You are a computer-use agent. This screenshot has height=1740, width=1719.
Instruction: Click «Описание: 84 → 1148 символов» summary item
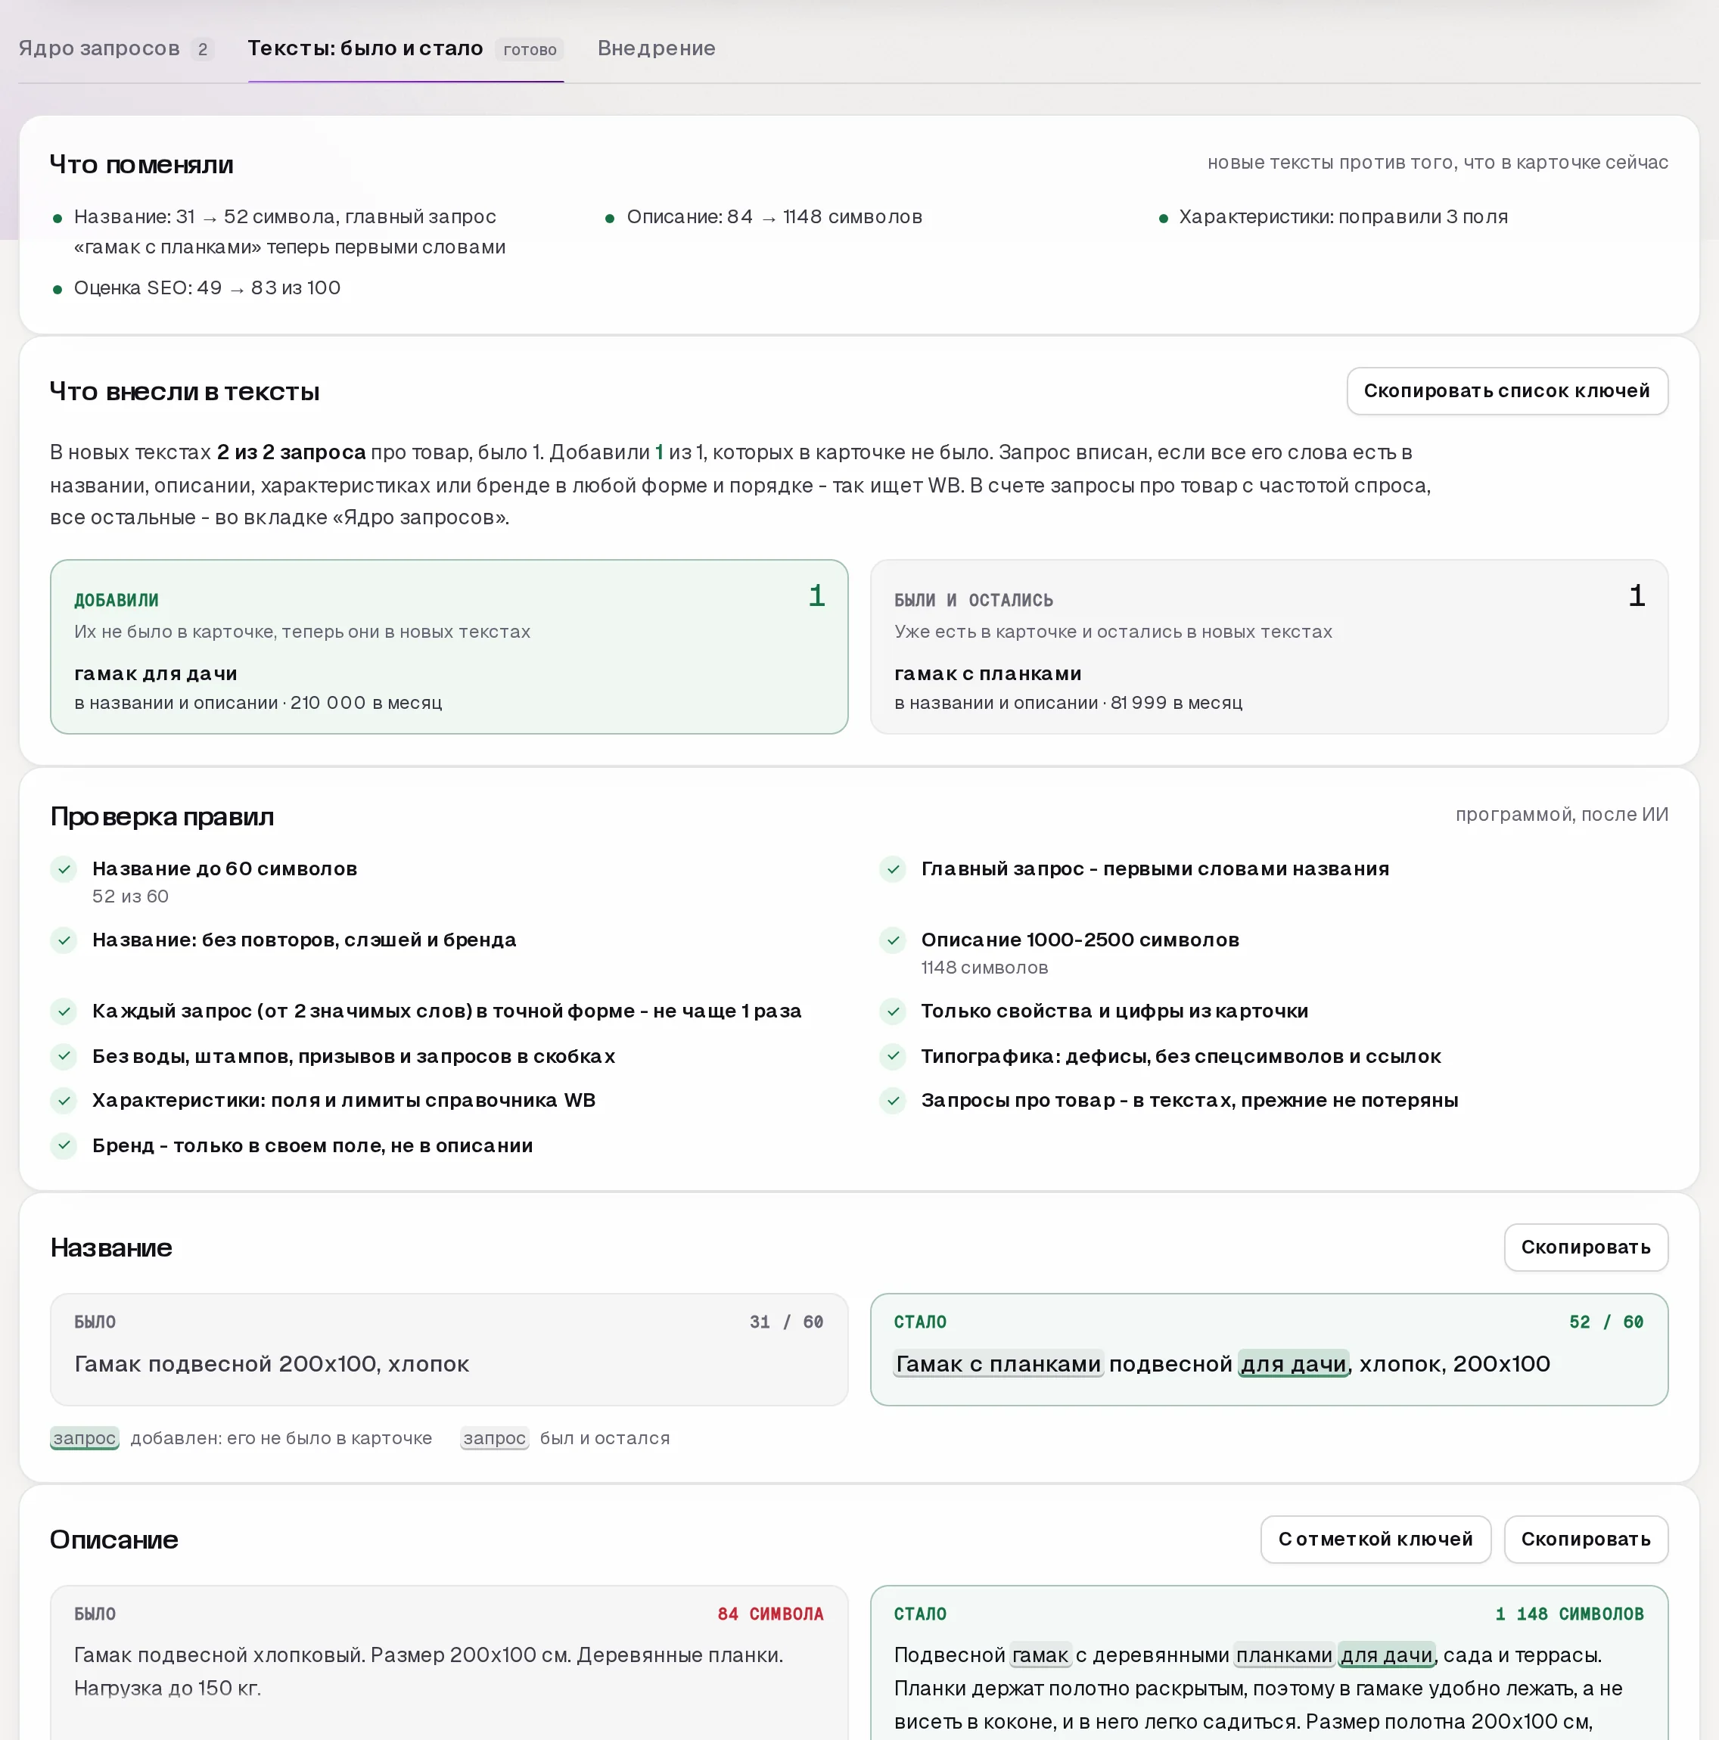tap(775, 217)
